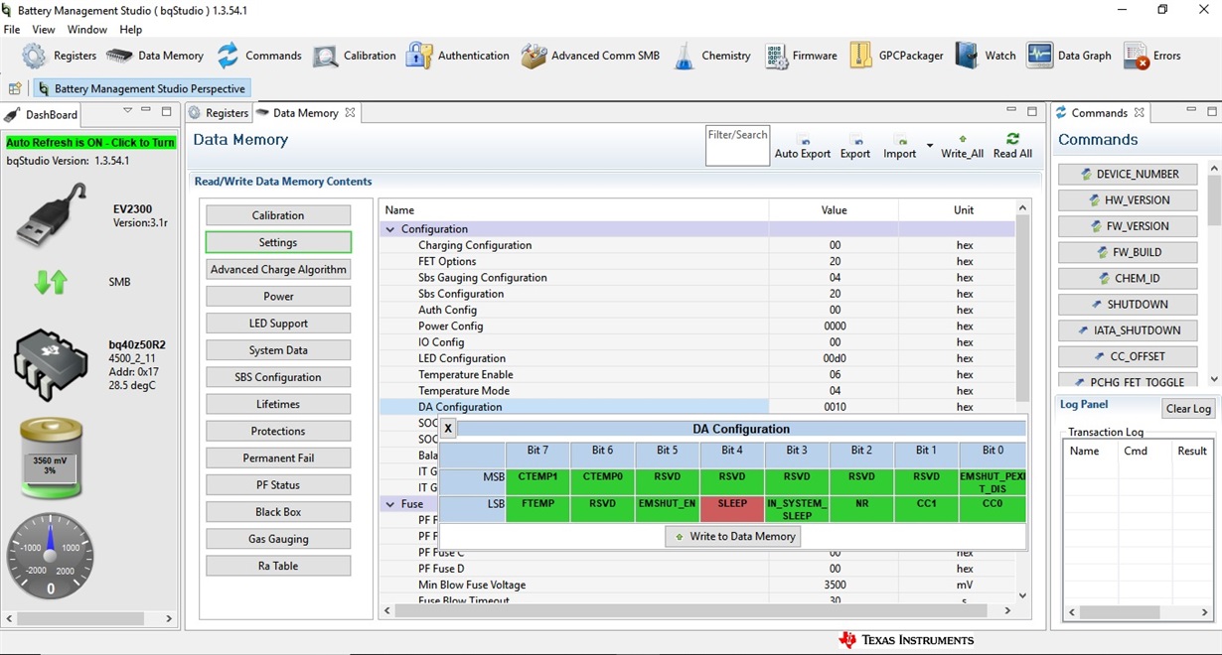The image size is (1222, 655).
Task: Open Advanced Charge Algorithm section
Action: tap(278, 269)
